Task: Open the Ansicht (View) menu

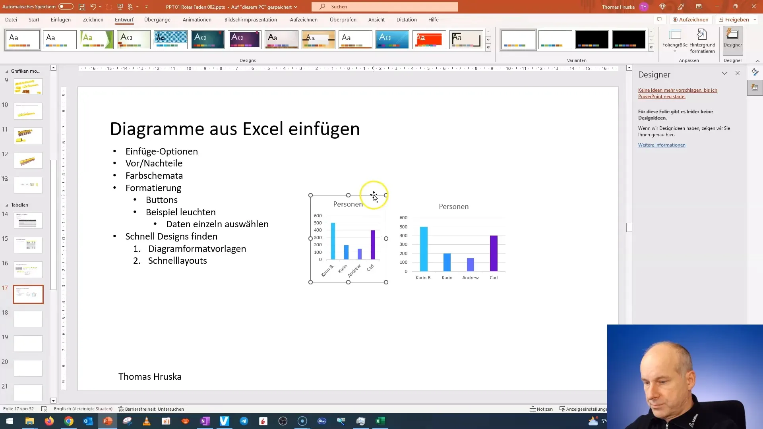Action: (376, 19)
